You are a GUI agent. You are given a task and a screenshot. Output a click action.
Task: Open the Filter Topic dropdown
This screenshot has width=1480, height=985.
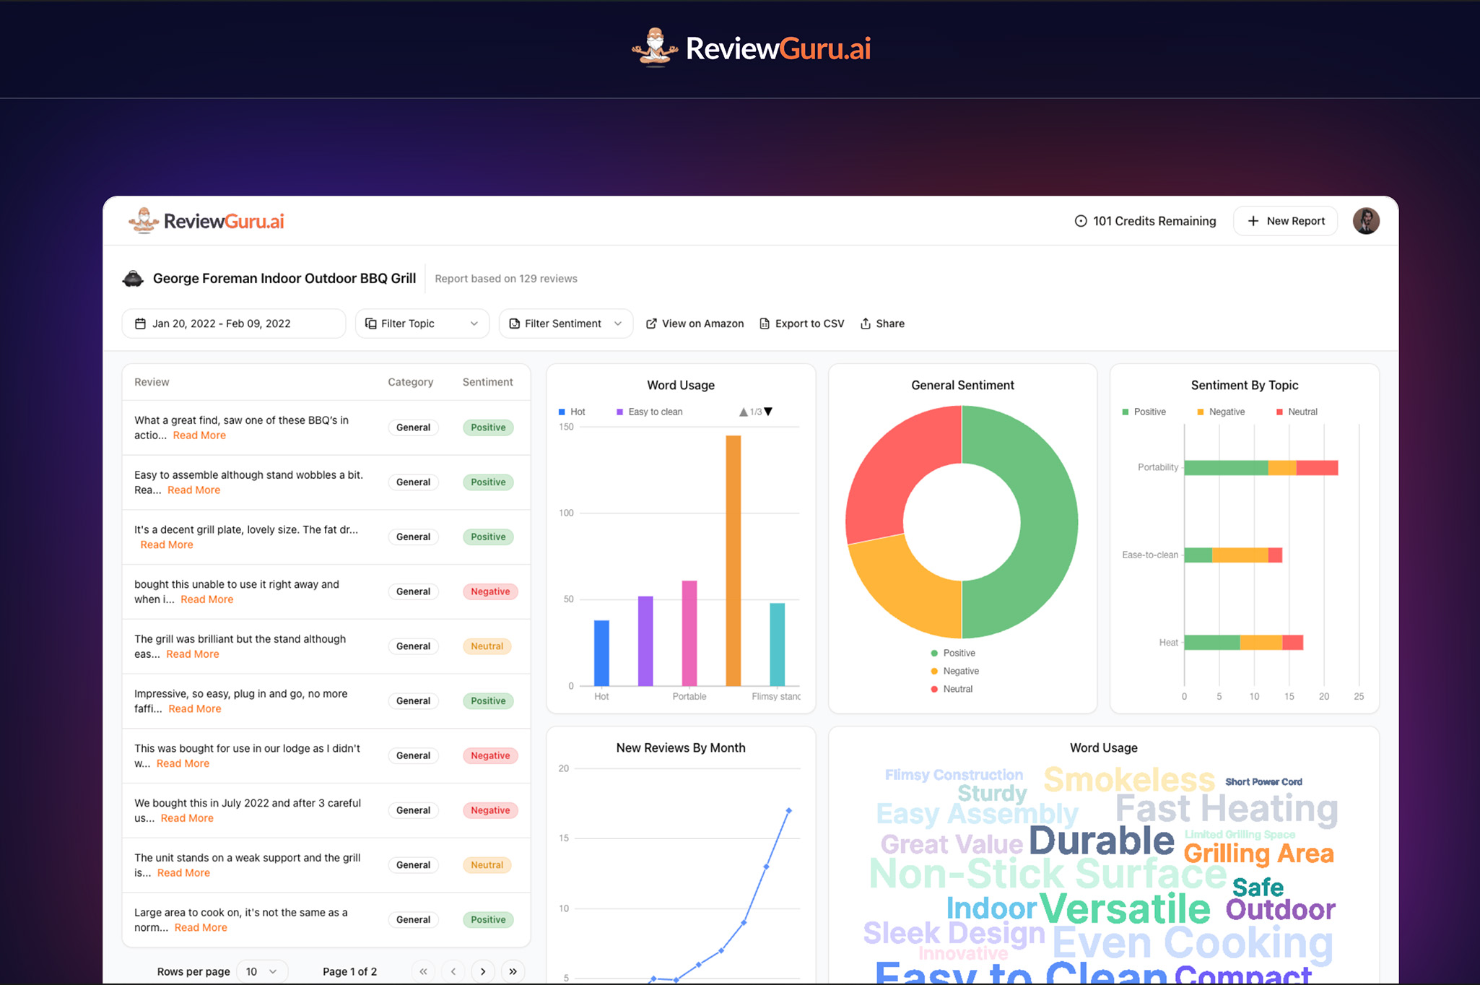point(422,324)
